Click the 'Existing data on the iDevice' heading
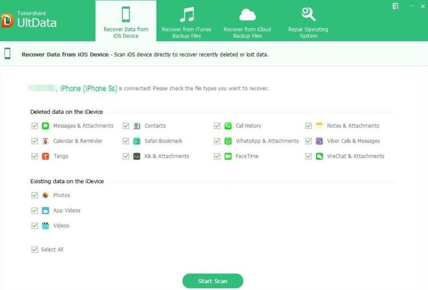 (67, 181)
